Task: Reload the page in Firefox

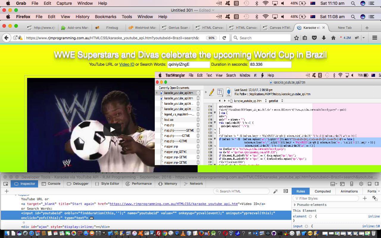Action: 224,38
